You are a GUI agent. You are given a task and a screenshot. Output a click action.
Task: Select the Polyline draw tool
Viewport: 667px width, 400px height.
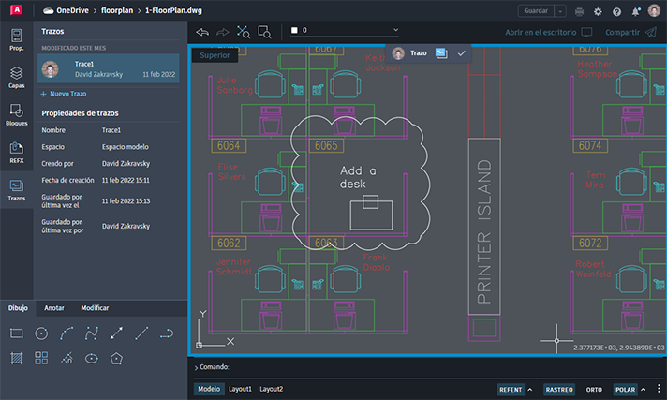click(92, 333)
